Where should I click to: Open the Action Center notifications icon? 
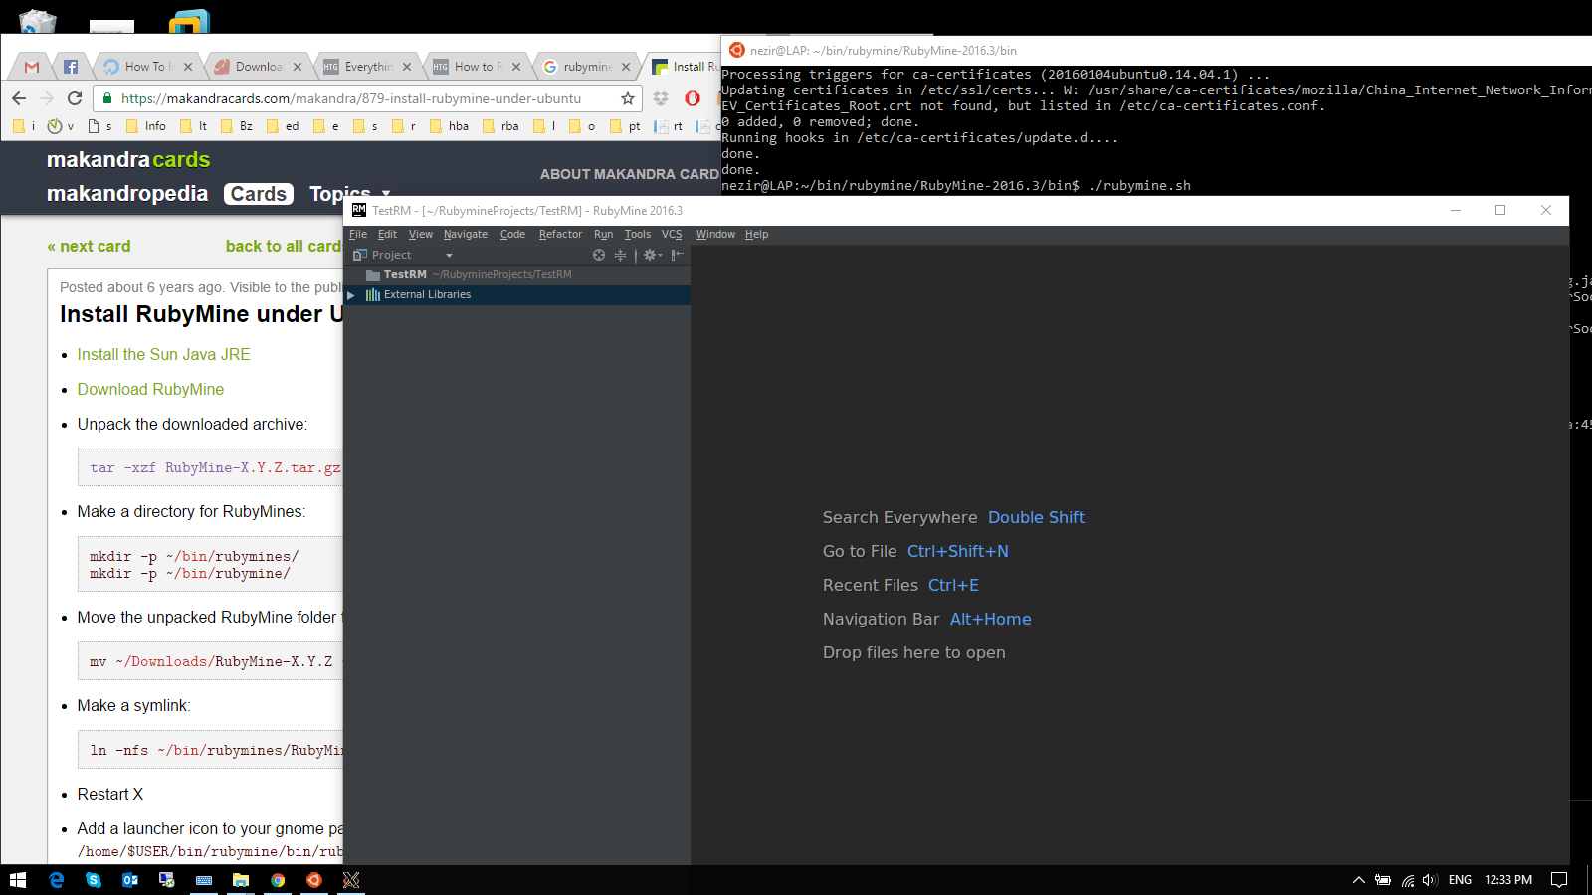pyautogui.click(x=1559, y=880)
